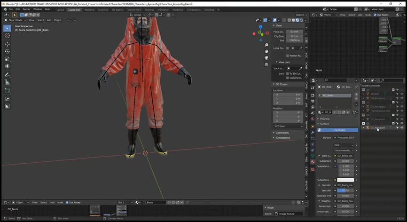Enable Lock To 3D Cursor checkbox

click(287, 73)
